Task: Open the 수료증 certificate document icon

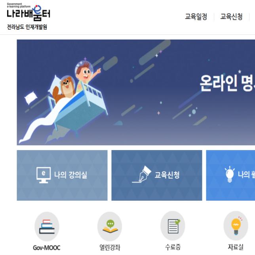Action: tap(173, 226)
